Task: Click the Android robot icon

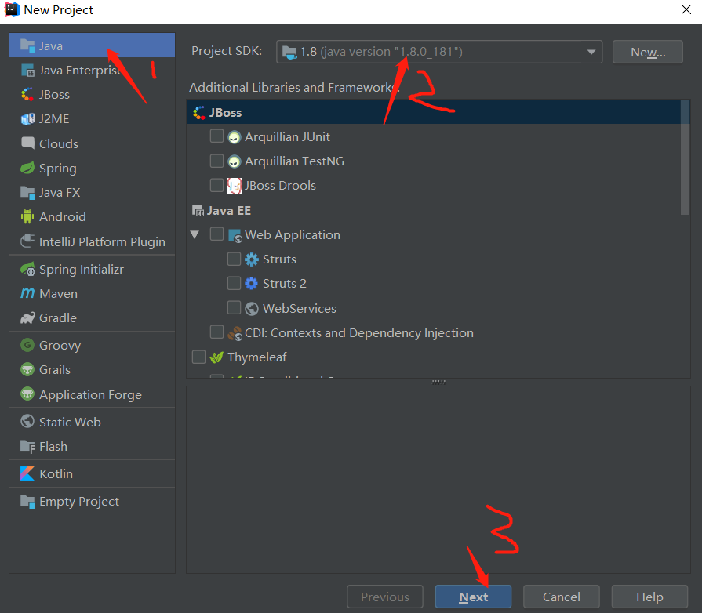Action: [27, 216]
